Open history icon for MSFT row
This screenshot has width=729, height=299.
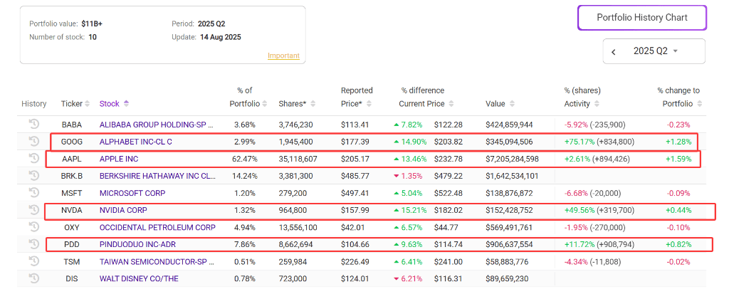click(x=33, y=192)
